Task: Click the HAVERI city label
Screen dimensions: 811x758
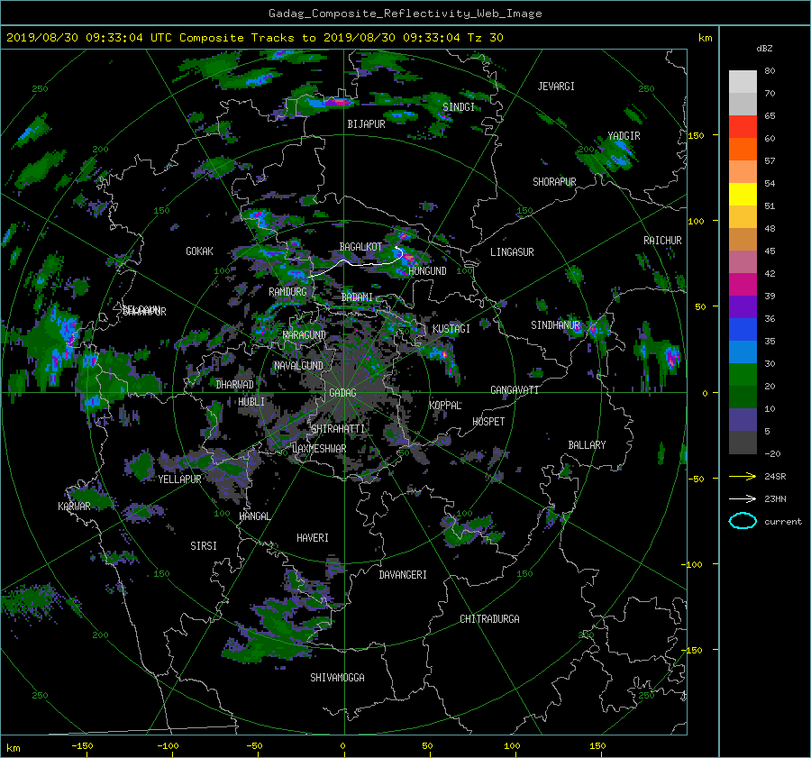Action: pos(313,538)
